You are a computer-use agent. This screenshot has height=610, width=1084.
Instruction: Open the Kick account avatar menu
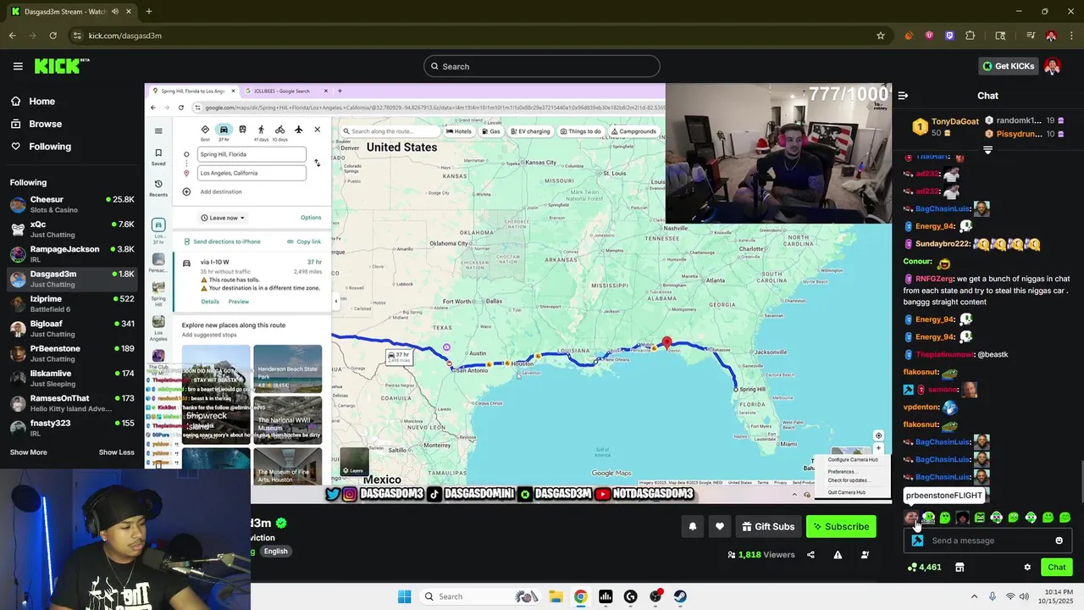coord(1053,66)
